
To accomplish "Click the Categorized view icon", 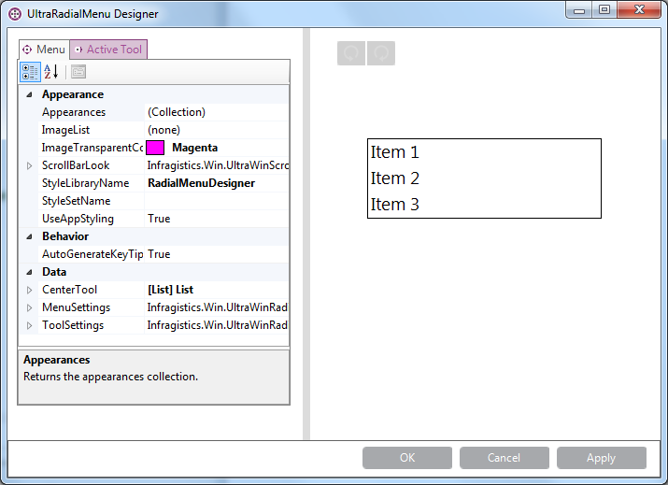I will 30,72.
